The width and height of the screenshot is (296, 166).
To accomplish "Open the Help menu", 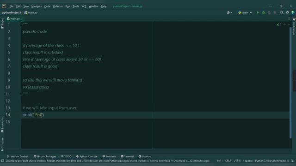I will pos(104,6).
